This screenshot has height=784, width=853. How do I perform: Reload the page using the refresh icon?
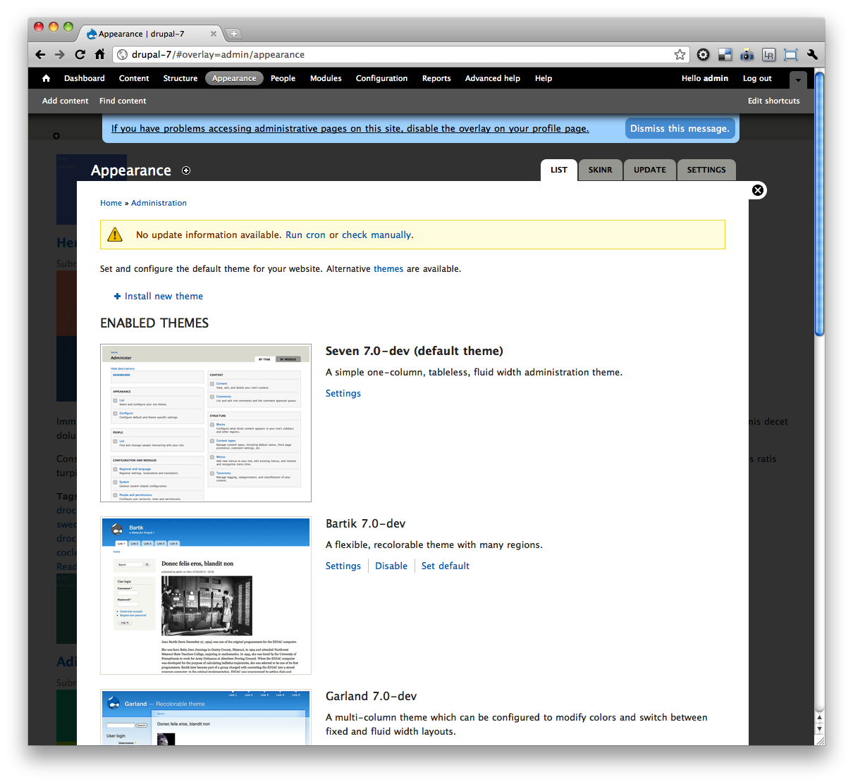(x=80, y=54)
